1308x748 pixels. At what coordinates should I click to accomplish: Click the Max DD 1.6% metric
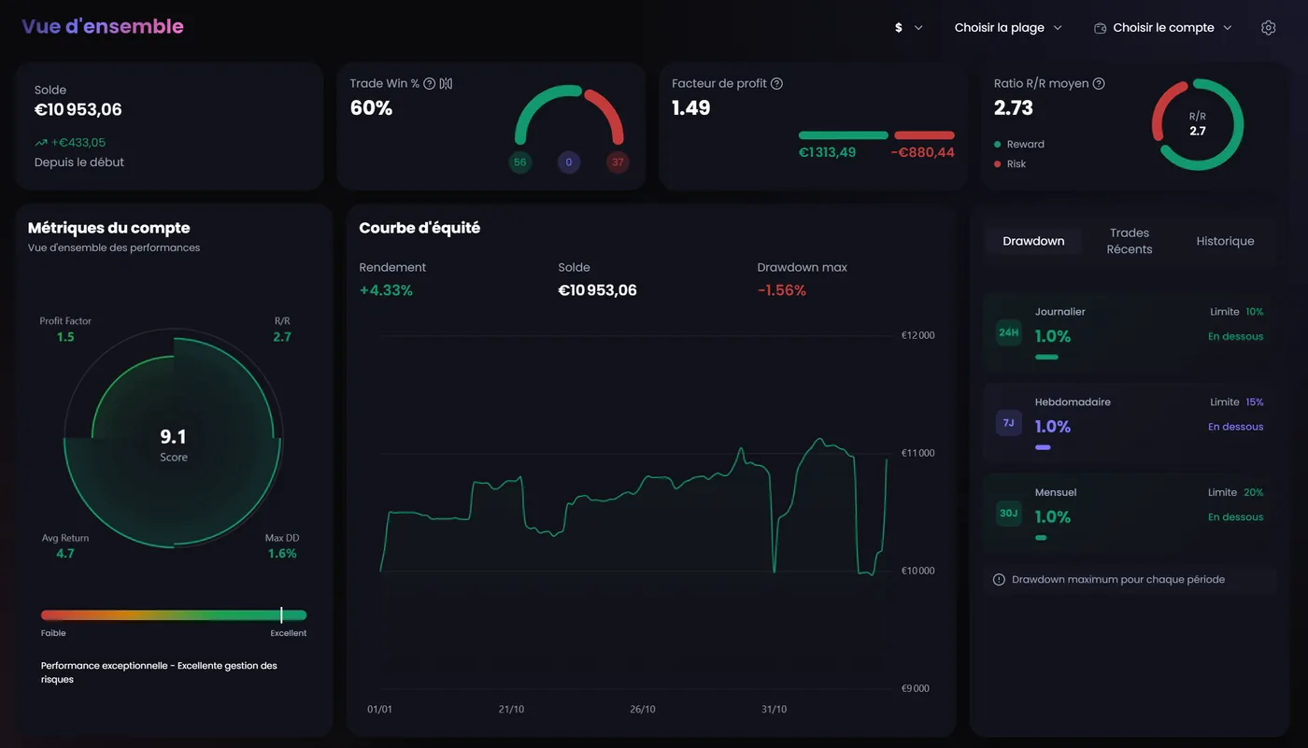[282, 546]
